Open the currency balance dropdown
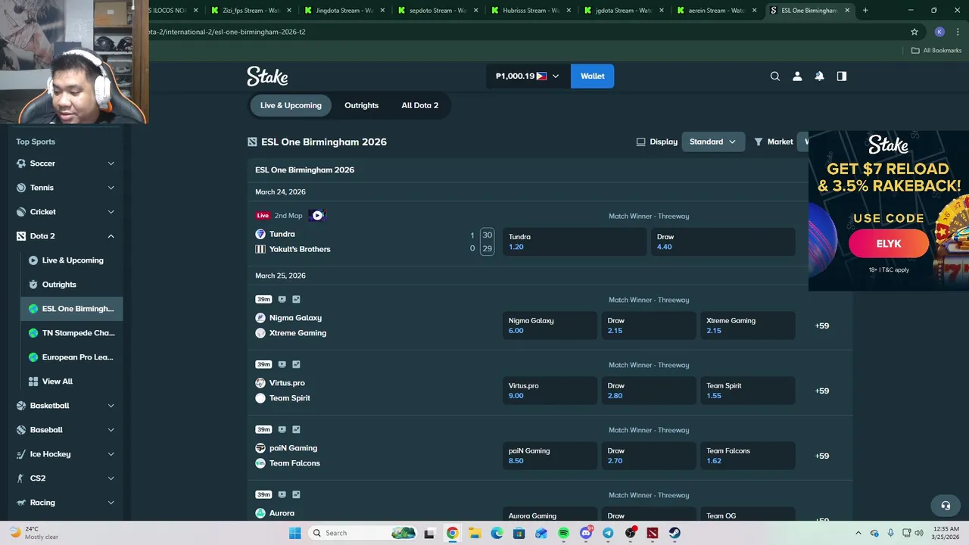The width and height of the screenshot is (969, 545). click(x=528, y=76)
